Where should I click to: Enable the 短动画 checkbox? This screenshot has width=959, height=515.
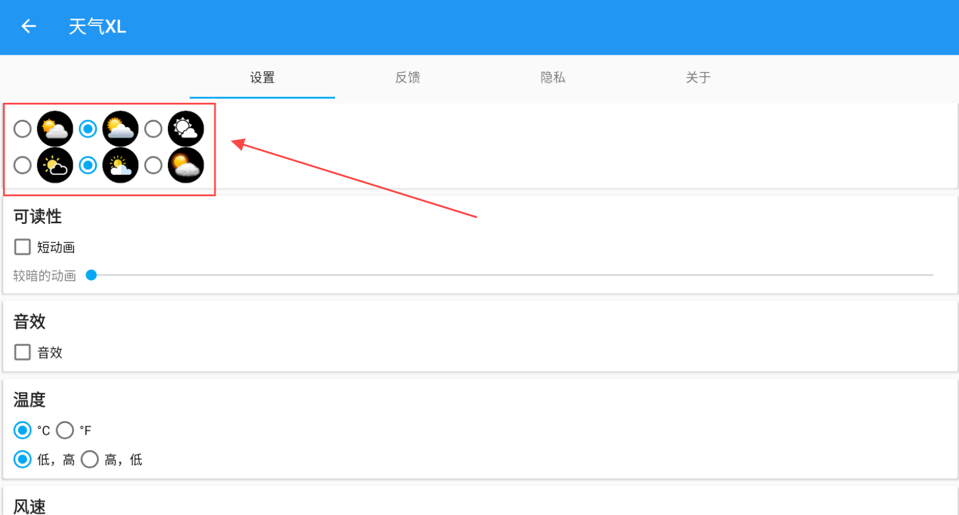pyautogui.click(x=22, y=247)
